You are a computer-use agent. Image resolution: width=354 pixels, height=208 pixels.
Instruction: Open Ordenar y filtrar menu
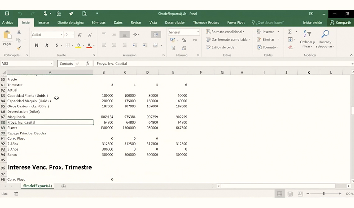pos(307,39)
